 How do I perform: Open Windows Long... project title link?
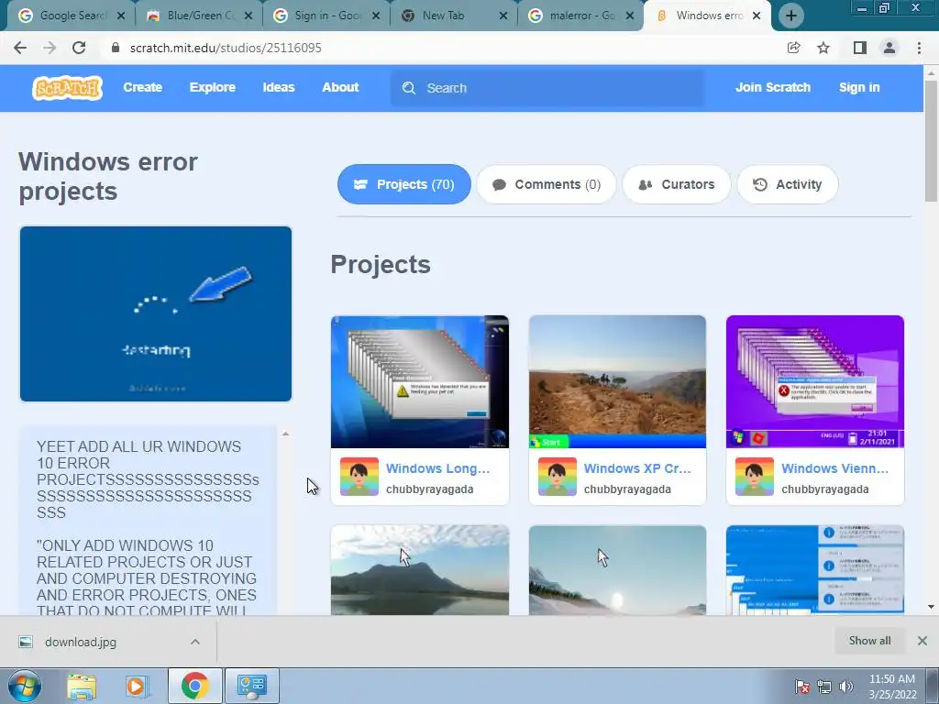click(437, 468)
